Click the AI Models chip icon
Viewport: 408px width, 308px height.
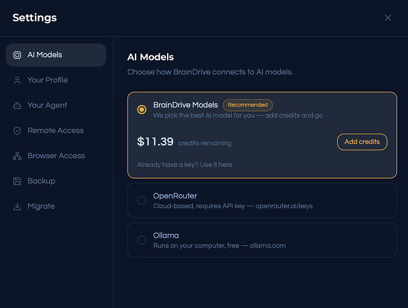17,55
